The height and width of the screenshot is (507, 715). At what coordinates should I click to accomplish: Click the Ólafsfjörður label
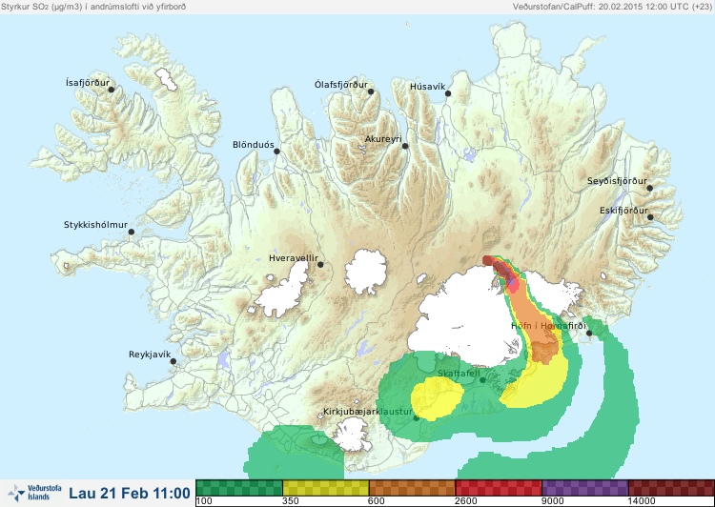point(341,85)
